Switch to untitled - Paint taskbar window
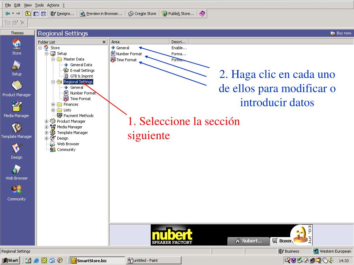This screenshot has width=354, height=265. [x=153, y=261]
